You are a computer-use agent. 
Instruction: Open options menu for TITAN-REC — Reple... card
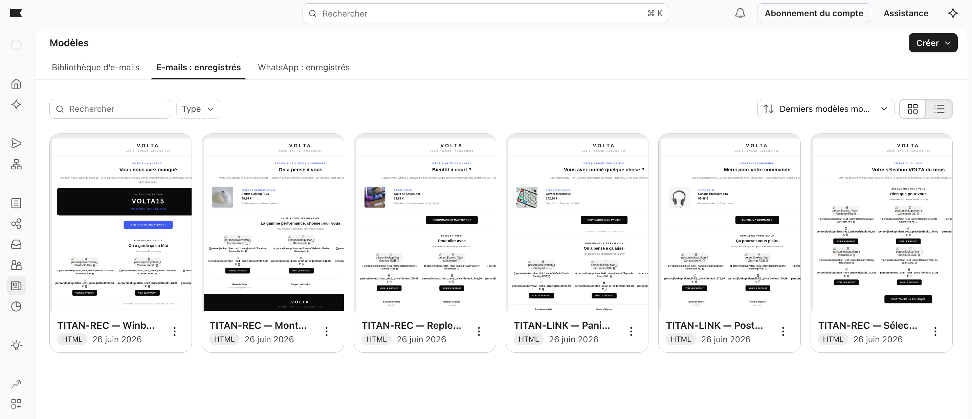pos(479,331)
